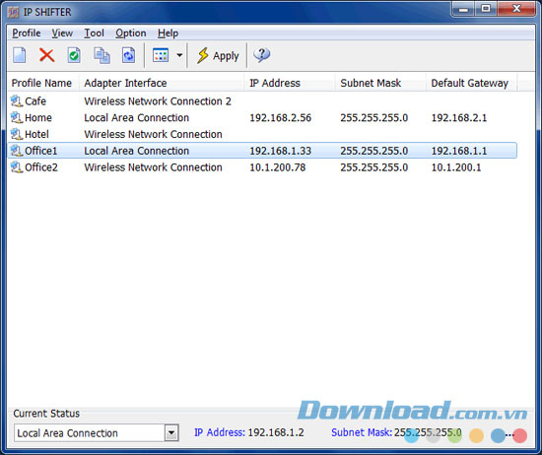Screen dimensions: 542x455
Task: Open the Tool menu
Action: coord(94,33)
